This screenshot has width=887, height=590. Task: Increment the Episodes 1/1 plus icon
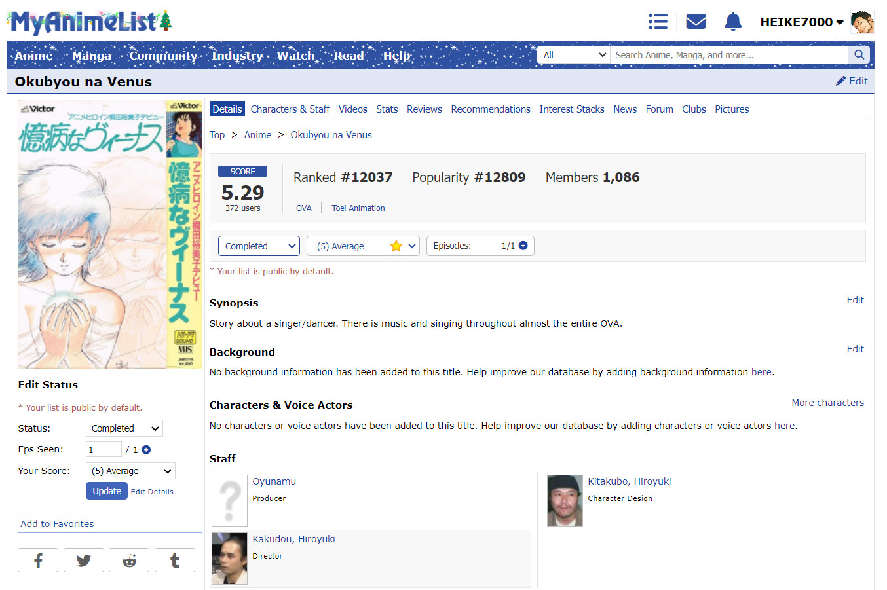click(523, 246)
